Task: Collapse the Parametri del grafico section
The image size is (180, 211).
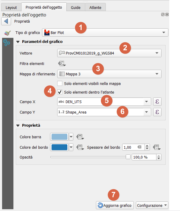Action: (18, 42)
